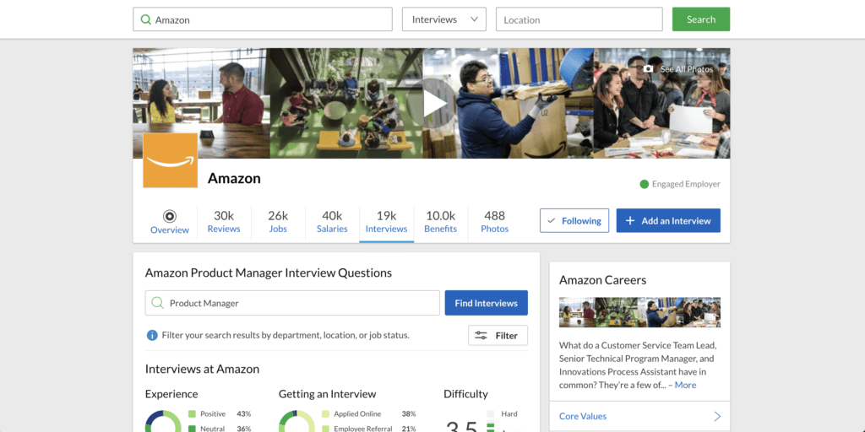
Task: Click the Amazon Product Manager Interview Questions heading
Action: tap(269, 273)
